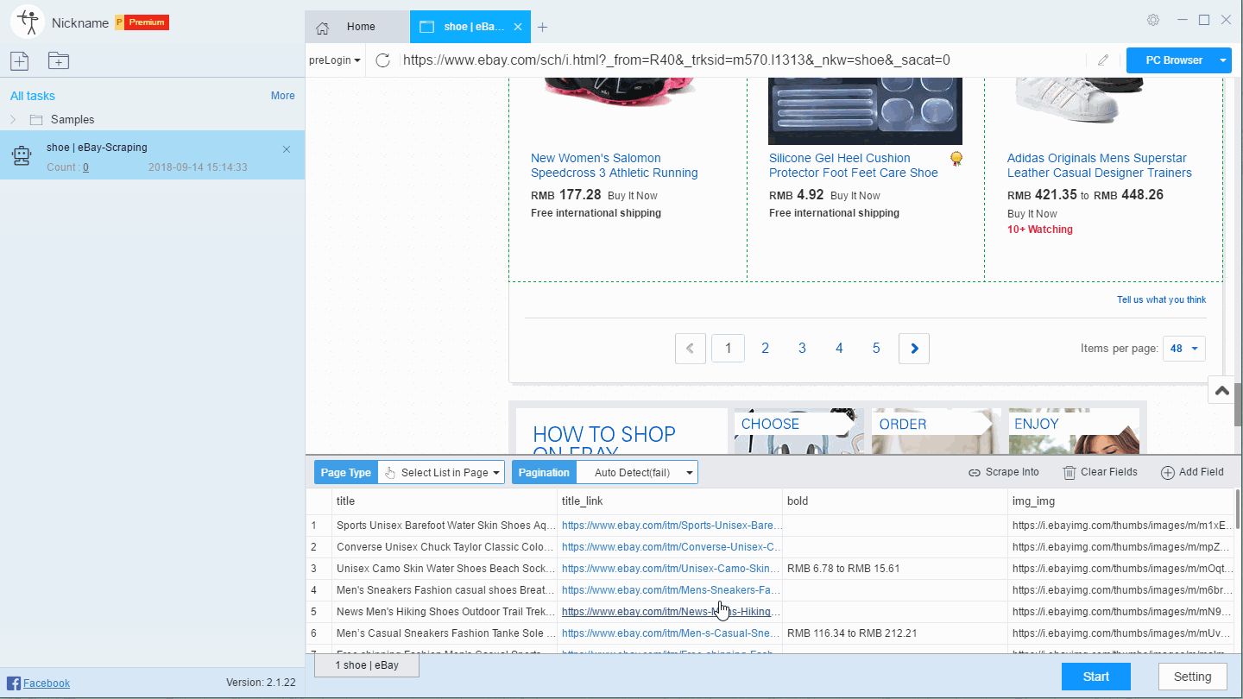The width and height of the screenshot is (1243, 699).
Task: Open the task Count value 0
Action: tap(85, 167)
